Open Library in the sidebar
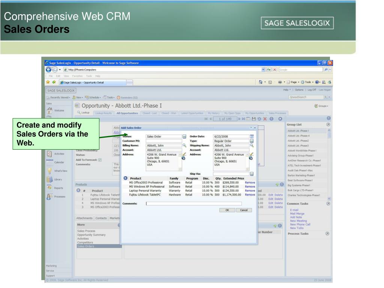This screenshot has width=384, height=288. click(54, 180)
